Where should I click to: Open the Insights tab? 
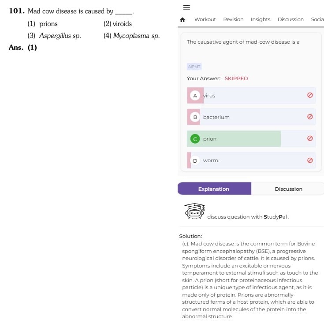pos(261,19)
